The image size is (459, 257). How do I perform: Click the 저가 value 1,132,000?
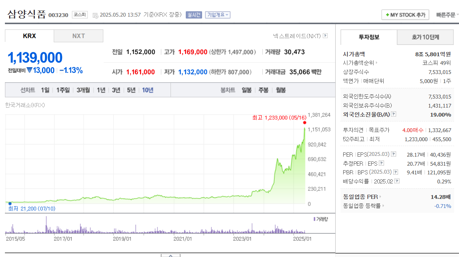point(193,72)
